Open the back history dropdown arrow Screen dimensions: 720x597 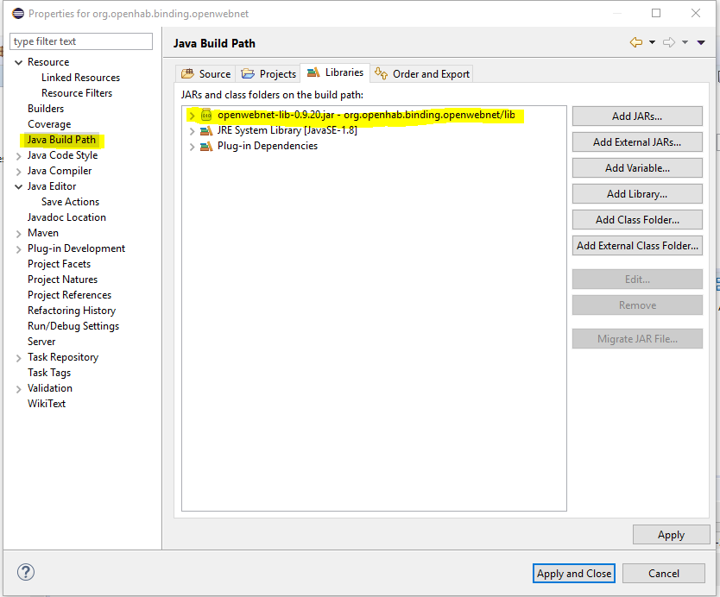652,42
